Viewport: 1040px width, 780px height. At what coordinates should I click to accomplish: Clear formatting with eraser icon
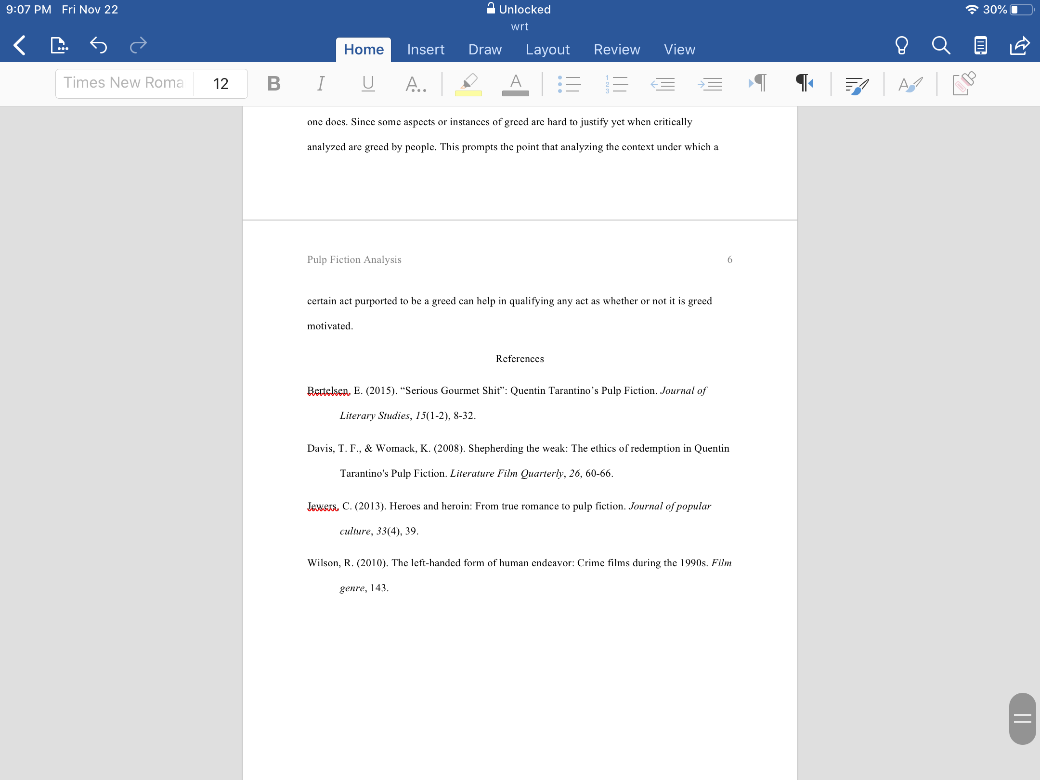[964, 84]
